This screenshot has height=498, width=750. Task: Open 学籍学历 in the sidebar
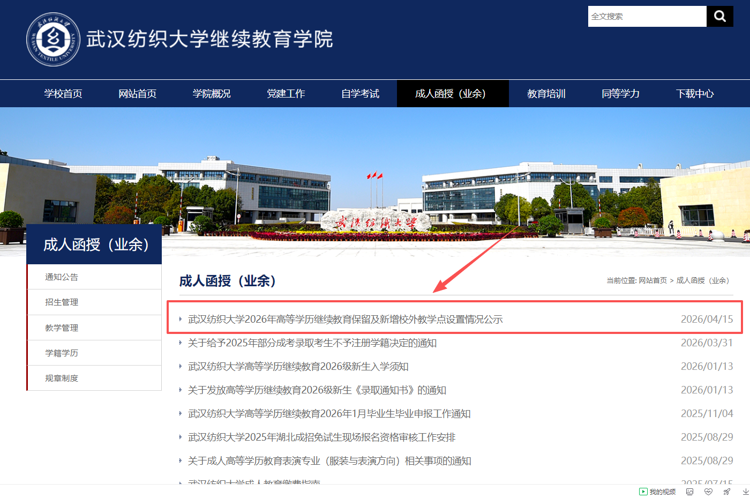coord(94,353)
